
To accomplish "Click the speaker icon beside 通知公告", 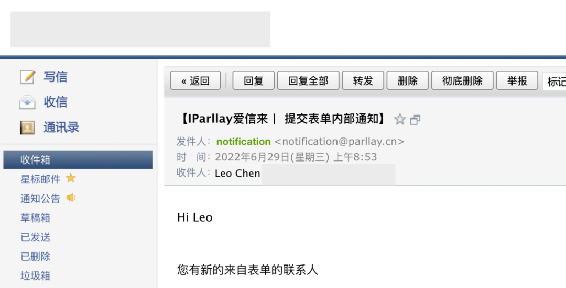I will (71, 198).
